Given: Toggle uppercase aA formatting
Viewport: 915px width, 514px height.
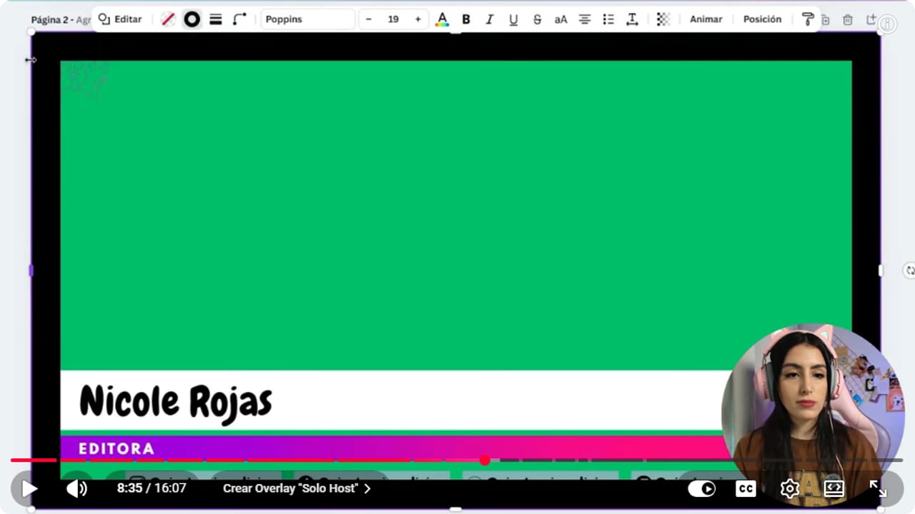Looking at the screenshot, I should tap(560, 19).
